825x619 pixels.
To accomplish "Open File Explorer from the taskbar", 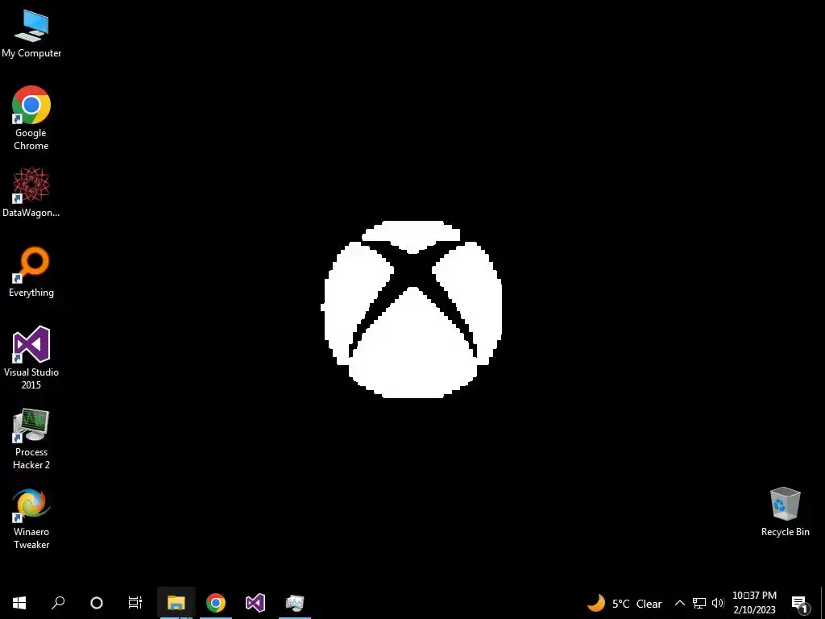I will 176,603.
